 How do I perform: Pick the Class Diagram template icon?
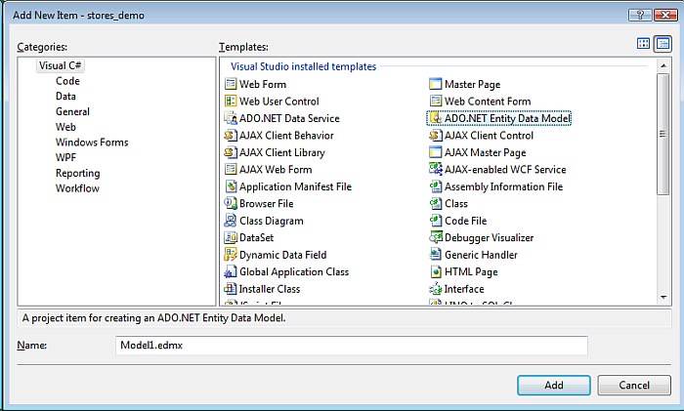pos(231,222)
